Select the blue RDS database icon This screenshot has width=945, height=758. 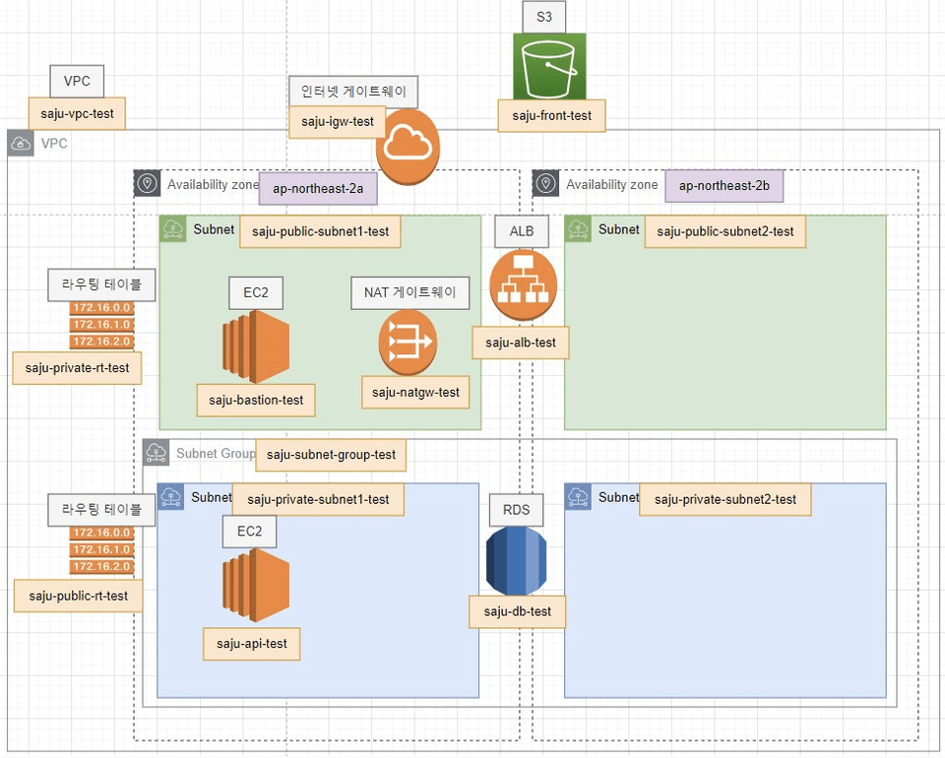click(517, 561)
